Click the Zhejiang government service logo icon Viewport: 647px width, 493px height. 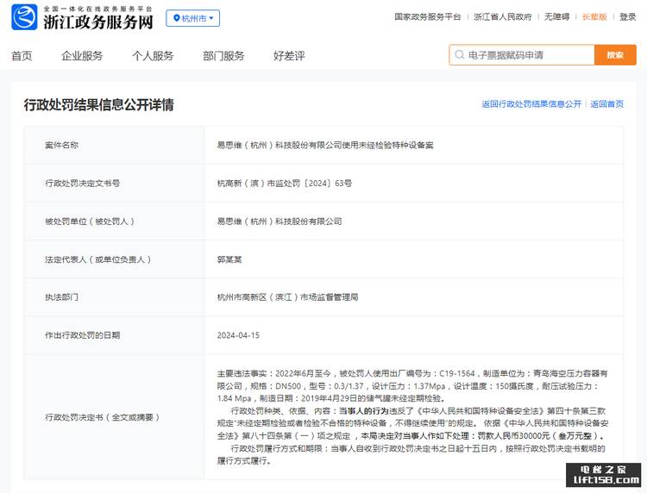click(24, 17)
